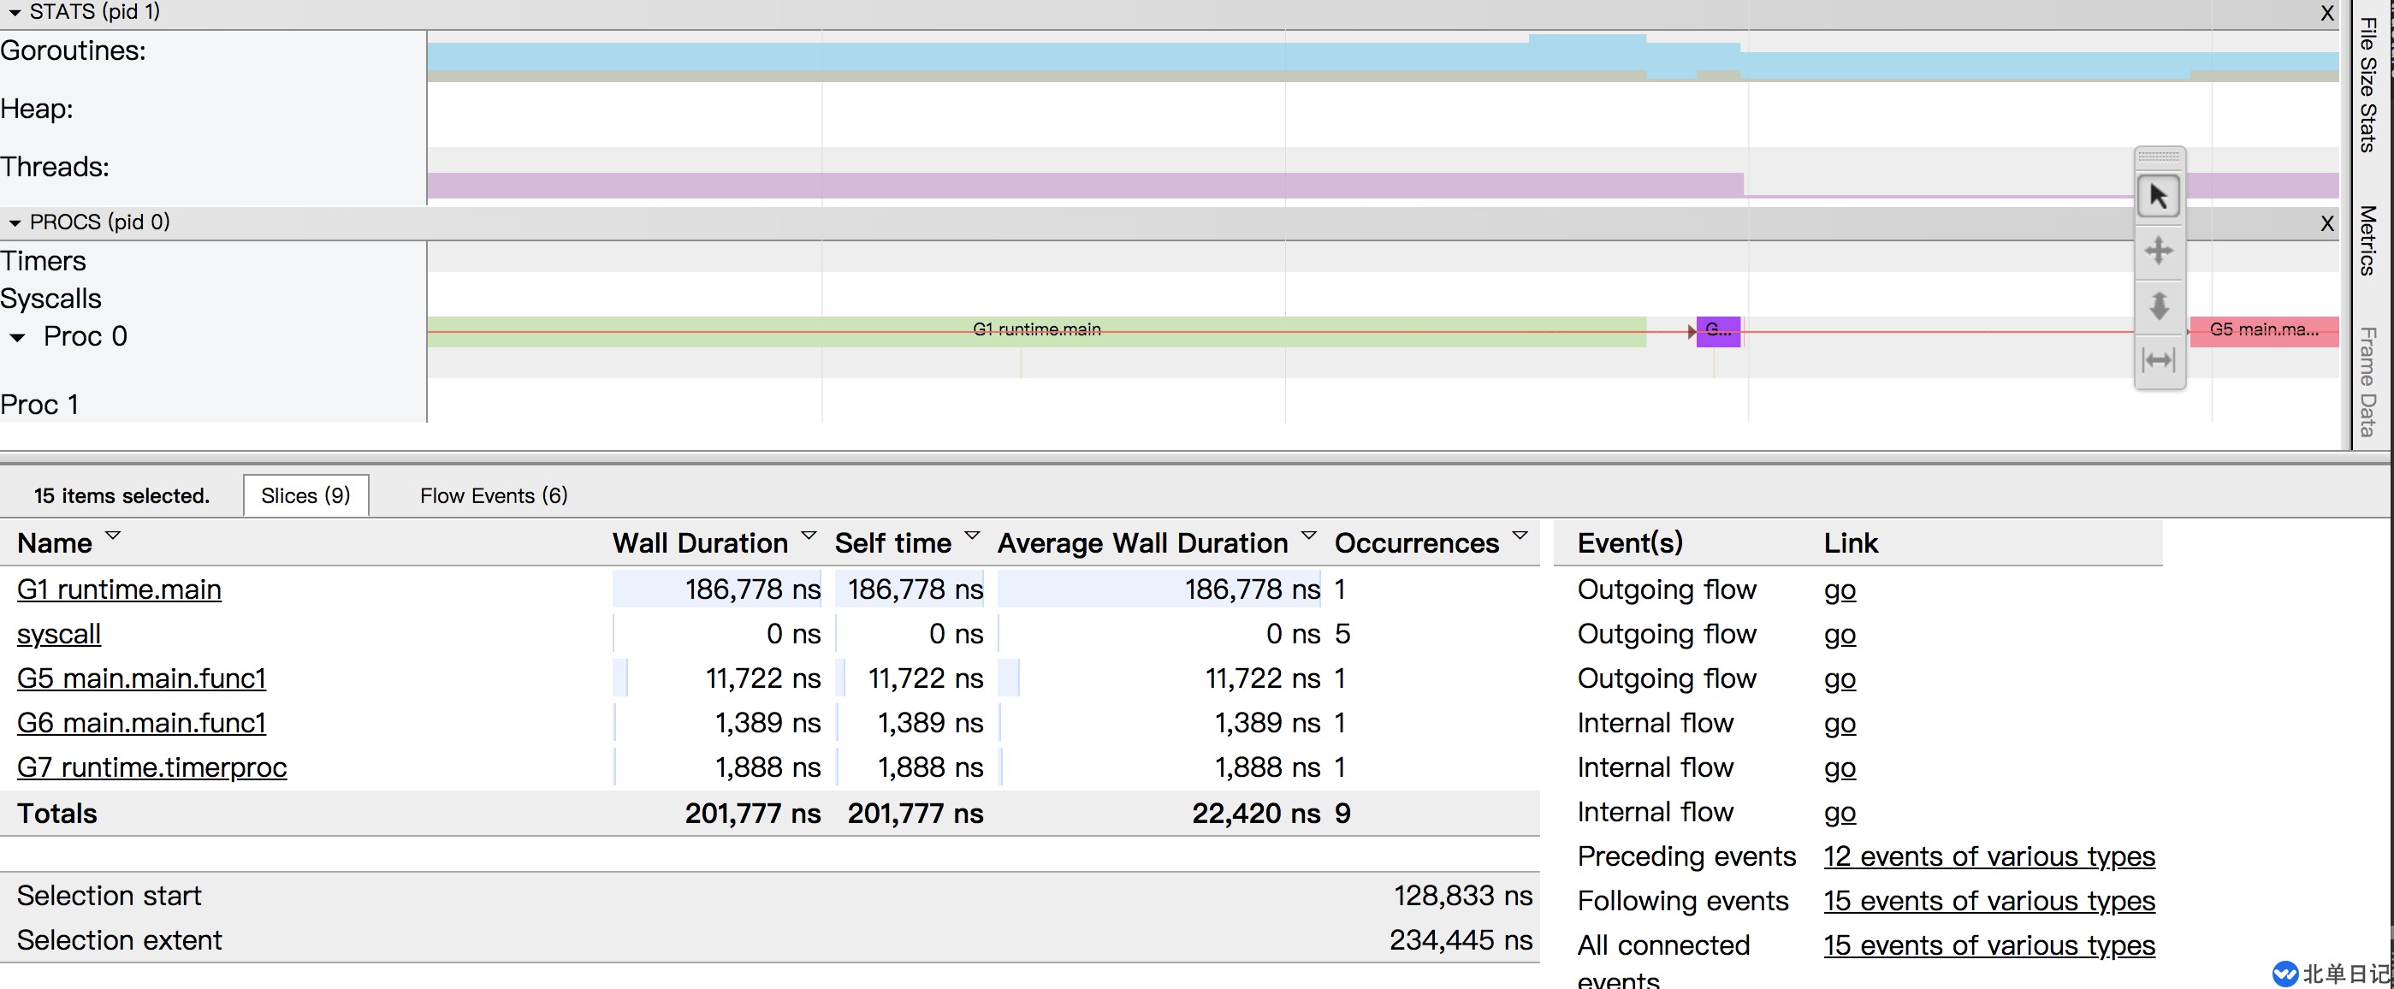This screenshot has width=2394, height=989.
Task: Click the Selection extent 234,445 ns value
Action: (1461, 939)
